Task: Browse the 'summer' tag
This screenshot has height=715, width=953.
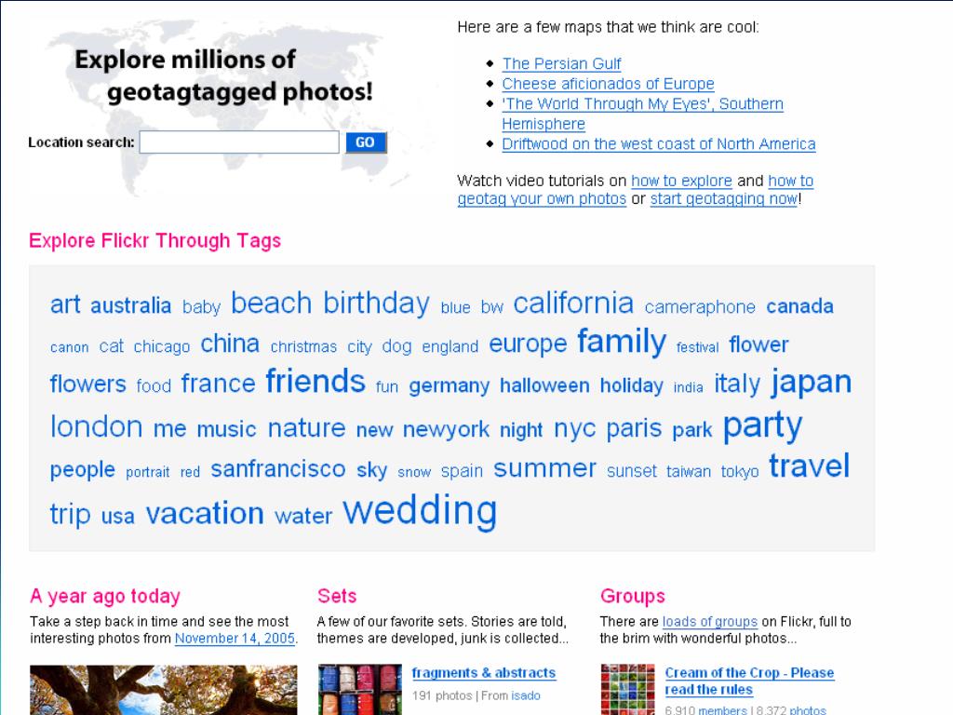Action: [x=544, y=468]
